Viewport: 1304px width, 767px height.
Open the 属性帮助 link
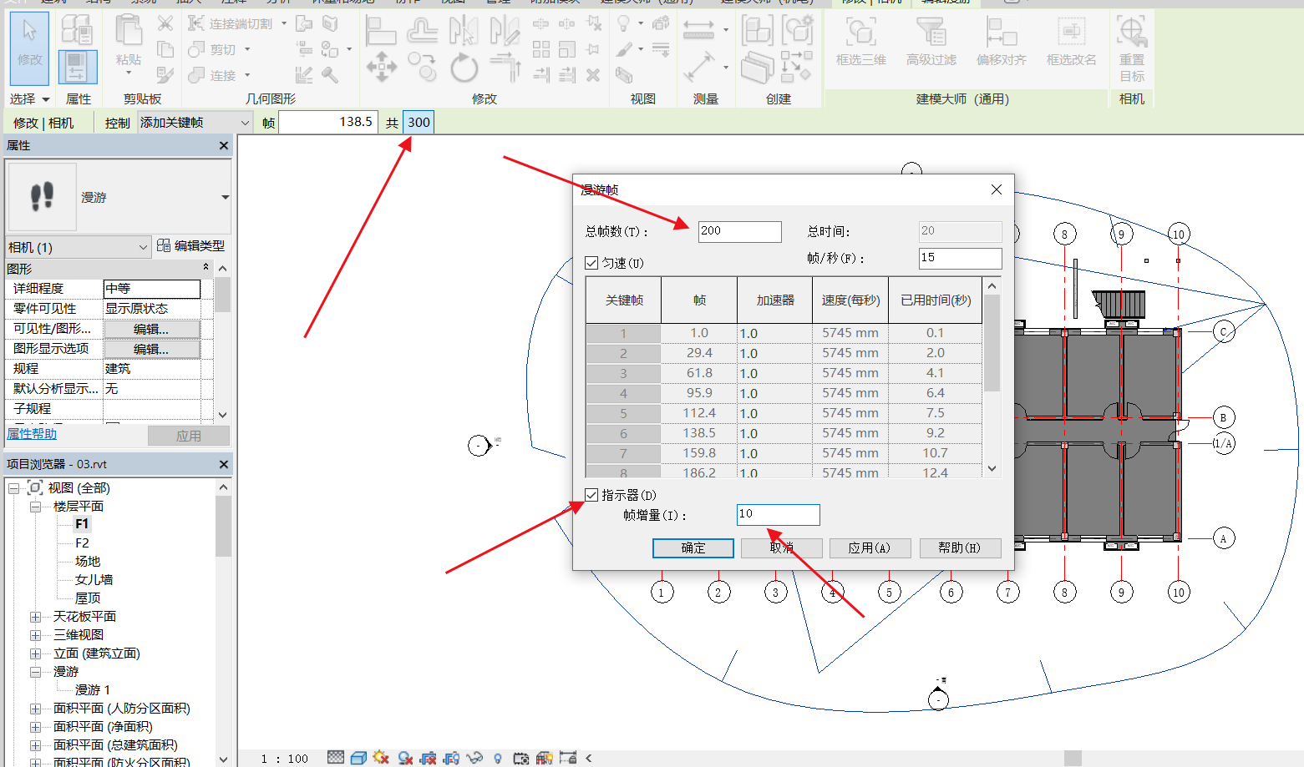[x=32, y=434]
